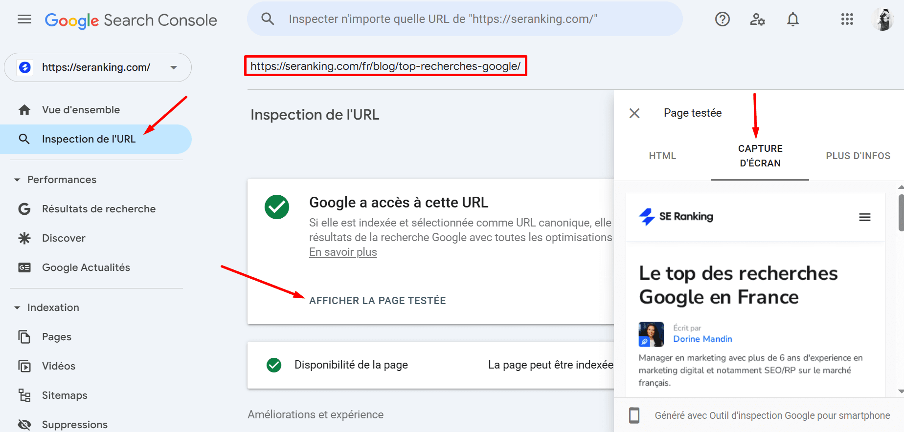
Task: Click green check beside Disponibilité de la page
Action: pos(274,365)
